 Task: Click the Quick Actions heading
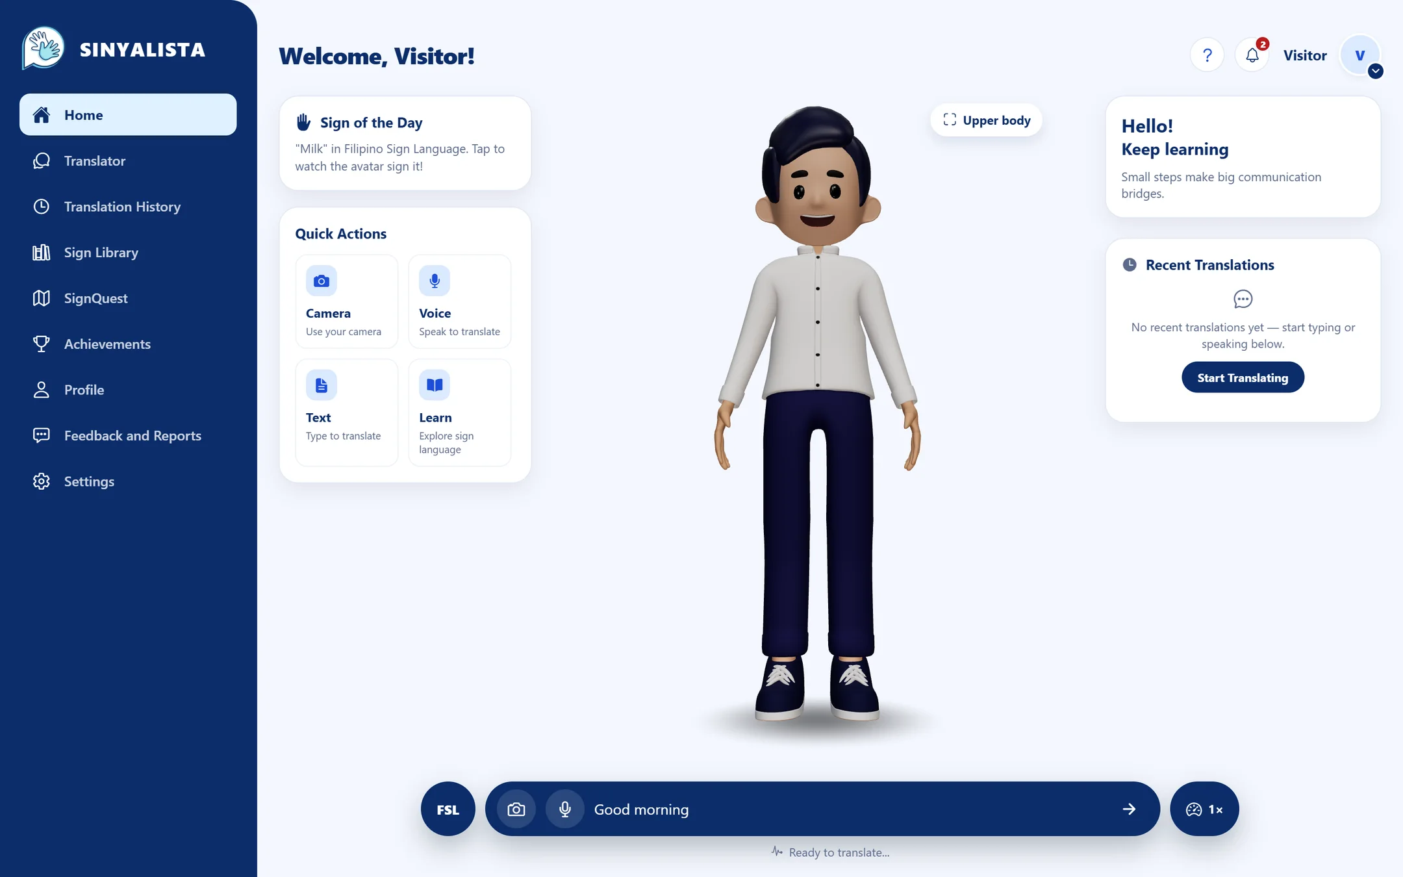tap(340, 234)
